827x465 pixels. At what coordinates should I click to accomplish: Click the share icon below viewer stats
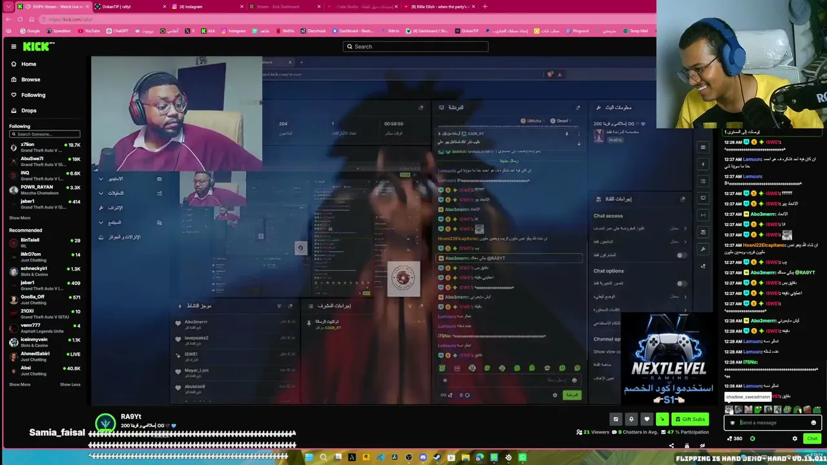tap(671, 446)
